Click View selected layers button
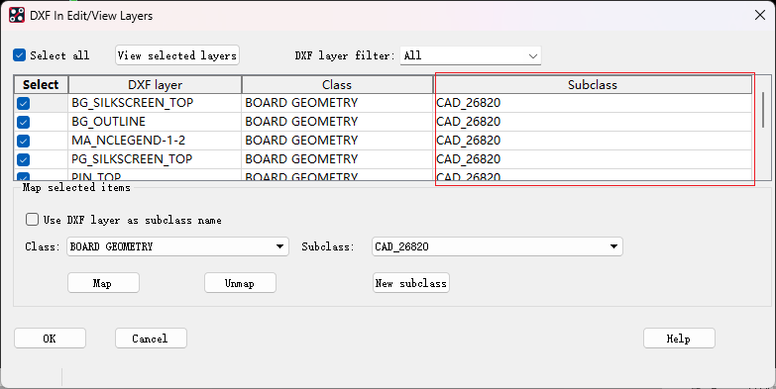This screenshot has width=776, height=389. [177, 55]
